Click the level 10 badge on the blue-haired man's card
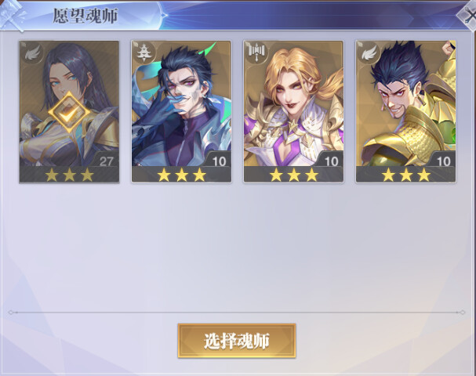 click(x=219, y=161)
